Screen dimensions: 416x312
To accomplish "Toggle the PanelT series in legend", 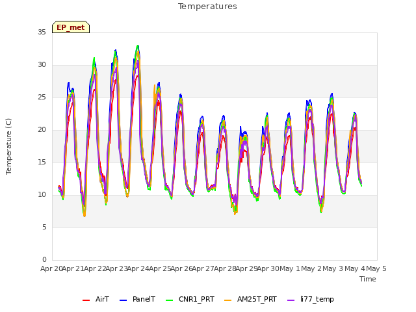I will click(137, 299).
